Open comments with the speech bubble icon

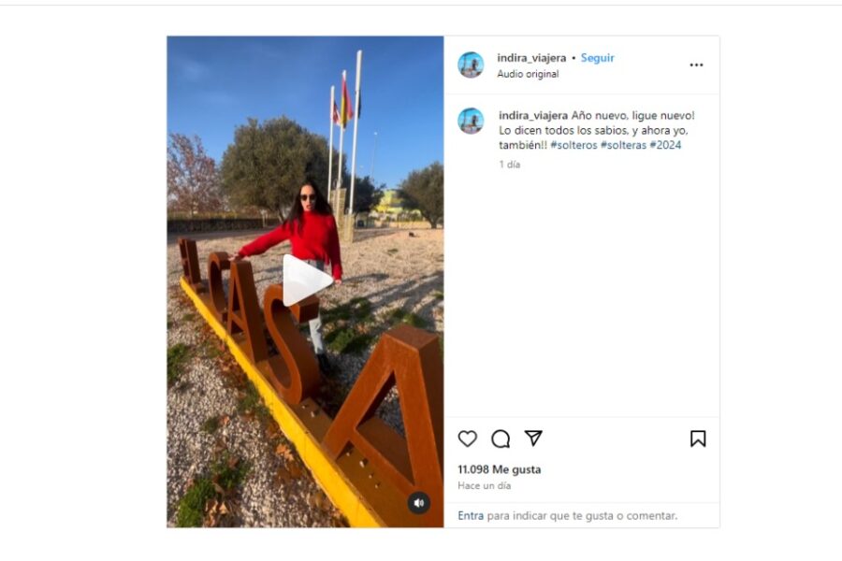[501, 439]
